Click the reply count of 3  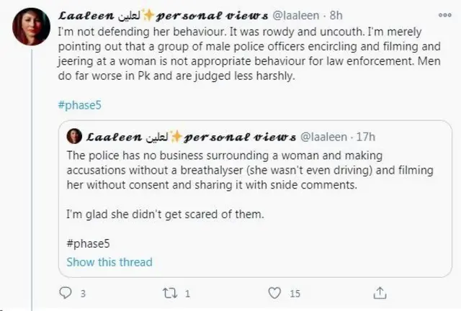point(84,294)
